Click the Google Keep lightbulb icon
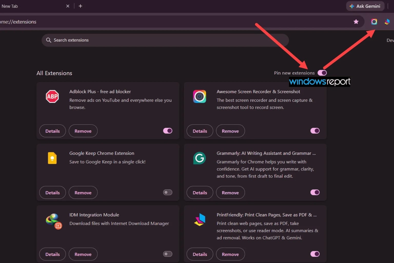Image resolution: width=394 pixels, height=263 pixels. (52, 158)
